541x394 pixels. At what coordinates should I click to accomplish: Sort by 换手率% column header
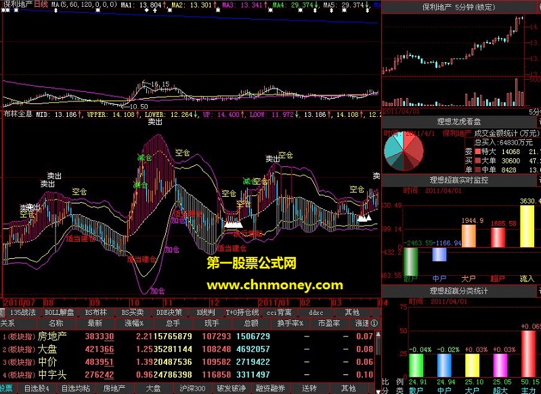pyautogui.click(x=290, y=324)
